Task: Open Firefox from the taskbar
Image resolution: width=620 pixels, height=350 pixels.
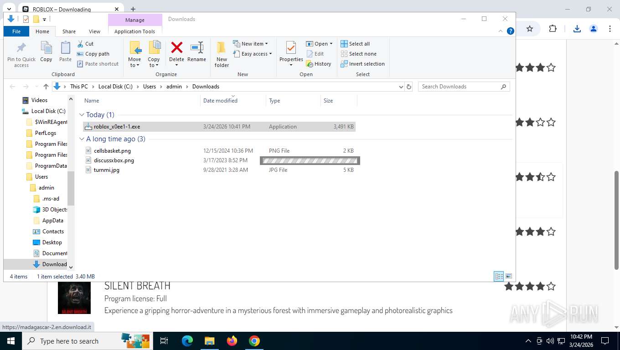Action: point(232,341)
